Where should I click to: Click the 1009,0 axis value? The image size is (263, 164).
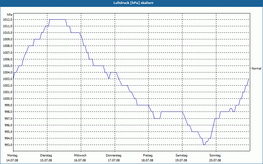tap(8, 39)
